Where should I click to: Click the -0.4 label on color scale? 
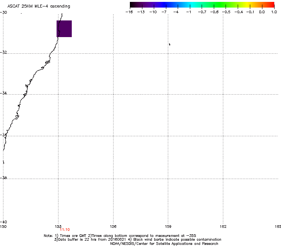click(239, 12)
